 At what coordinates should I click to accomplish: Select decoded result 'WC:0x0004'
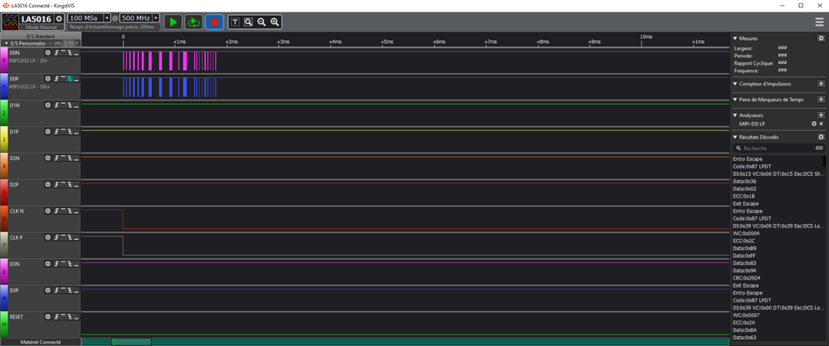(x=746, y=233)
